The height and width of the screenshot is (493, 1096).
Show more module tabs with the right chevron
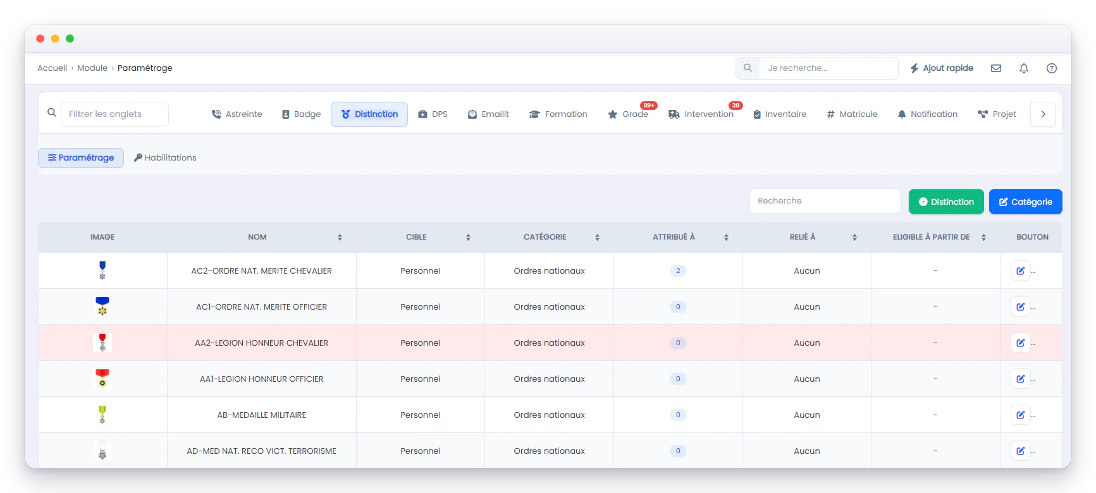coord(1043,114)
